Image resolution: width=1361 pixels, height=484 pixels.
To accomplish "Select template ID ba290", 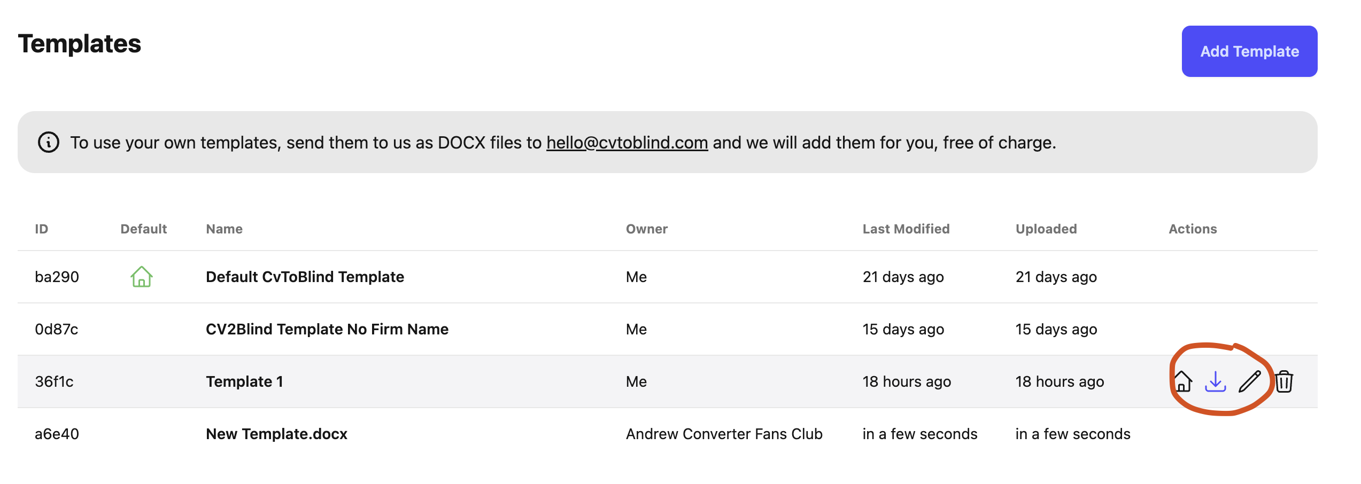I will tap(57, 277).
